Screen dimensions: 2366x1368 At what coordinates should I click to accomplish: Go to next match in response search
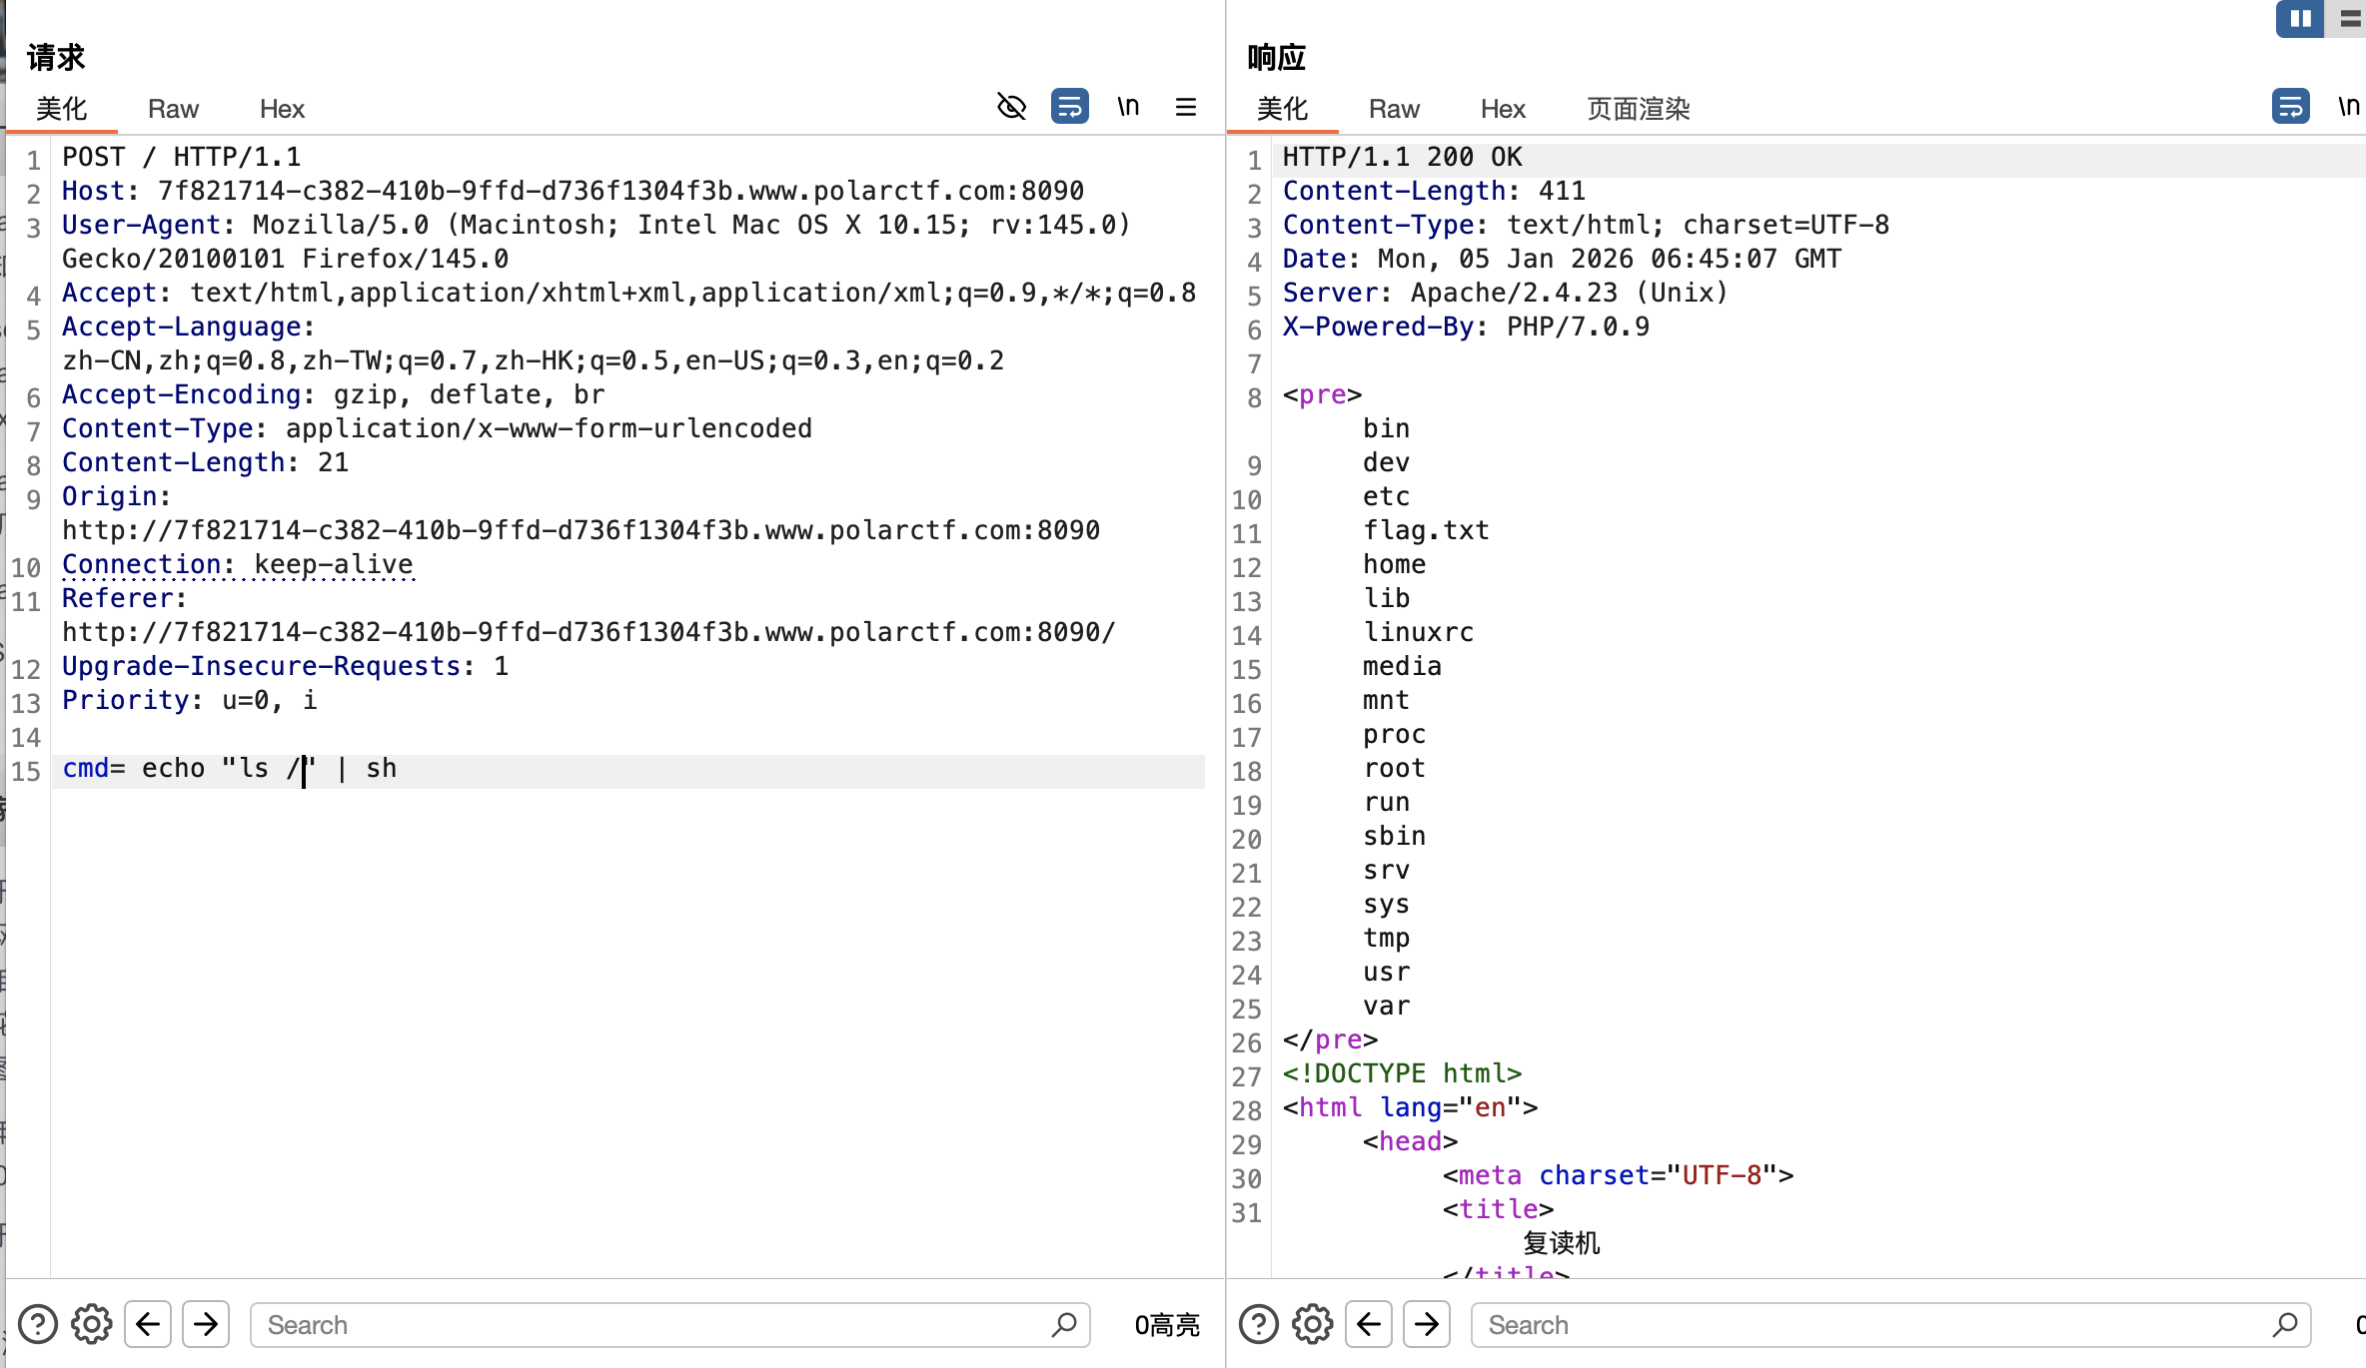click(x=1427, y=1324)
